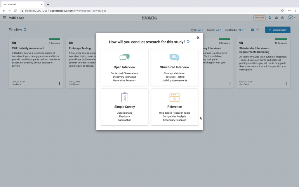Click the info icon next to Studies heading

[x=25, y=30]
